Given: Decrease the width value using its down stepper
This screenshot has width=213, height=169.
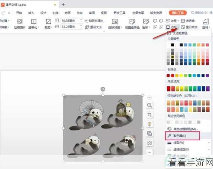Looking at the screenshot, I should click(81, 28).
